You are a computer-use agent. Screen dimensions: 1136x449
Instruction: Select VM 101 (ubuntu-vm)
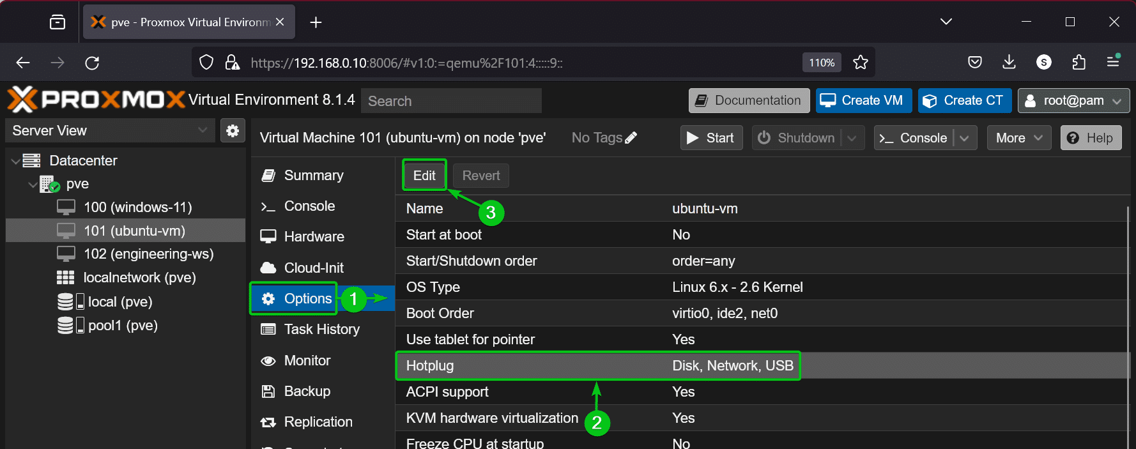pyautogui.click(x=125, y=231)
